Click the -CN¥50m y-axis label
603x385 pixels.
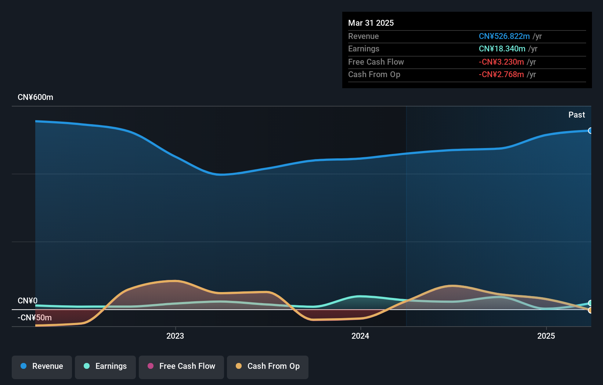pos(35,317)
